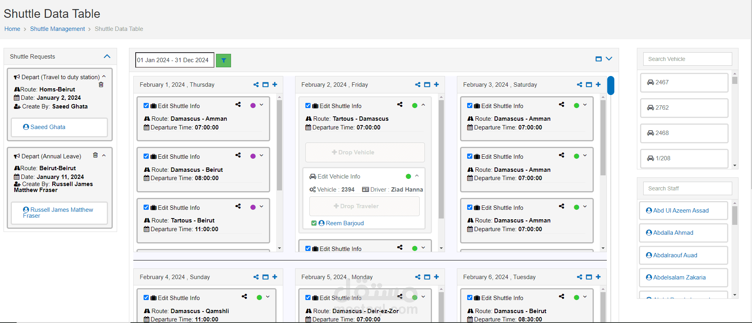Delete the Depart Annual Leave request

(x=95, y=155)
